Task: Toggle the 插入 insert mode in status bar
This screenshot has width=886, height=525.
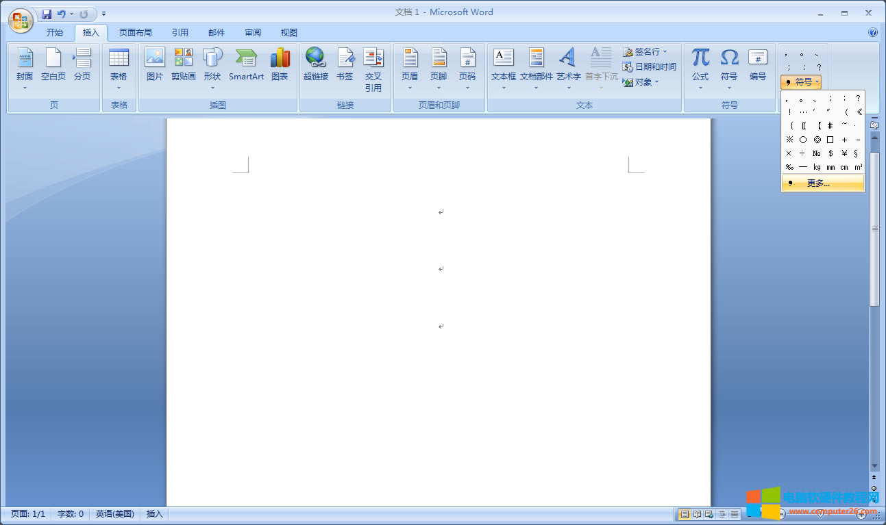Action: pos(155,514)
